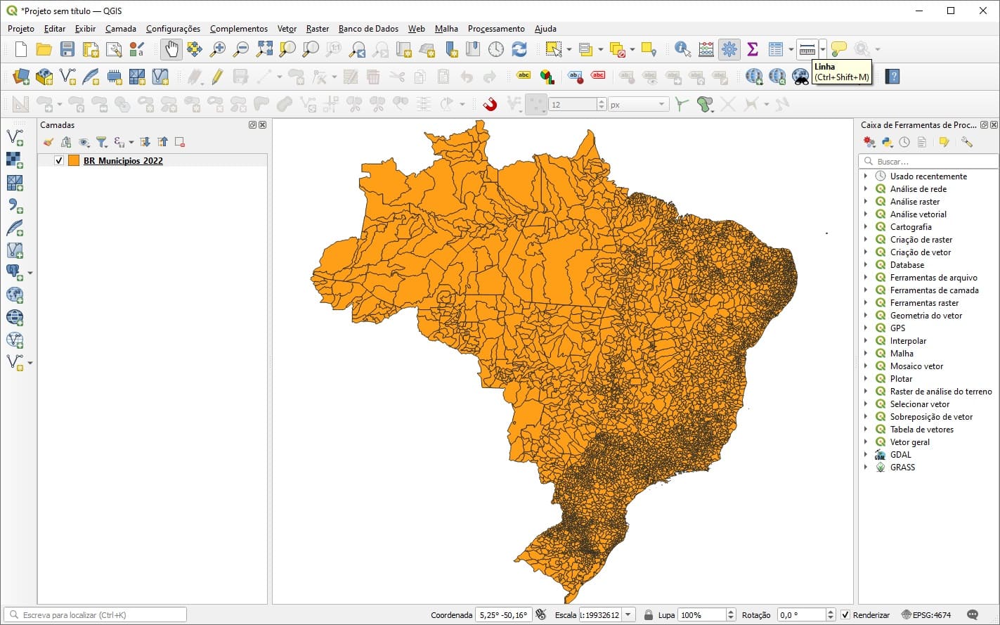Click Usado recentemente in the toolbox
Image resolution: width=1000 pixels, height=625 pixels.
(x=928, y=176)
